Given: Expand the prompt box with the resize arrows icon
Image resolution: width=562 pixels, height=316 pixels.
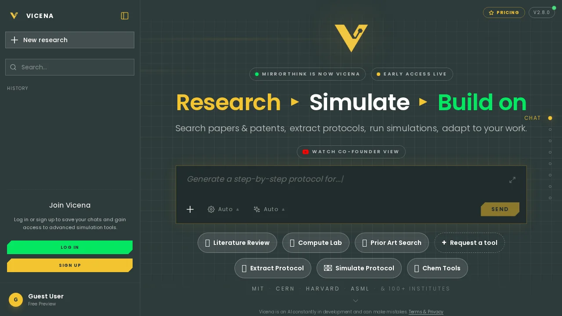Looking at the screenshot, I should [512, 180].
